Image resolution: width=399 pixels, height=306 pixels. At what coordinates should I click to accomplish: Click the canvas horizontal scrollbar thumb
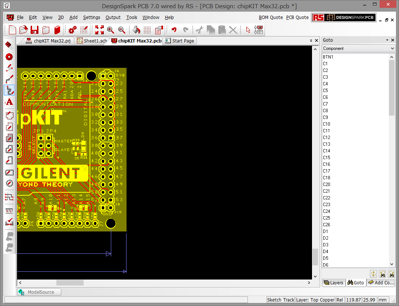tap(70, 283)
